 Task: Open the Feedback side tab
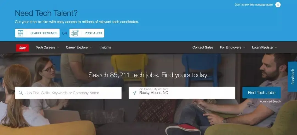pos(292,77)
